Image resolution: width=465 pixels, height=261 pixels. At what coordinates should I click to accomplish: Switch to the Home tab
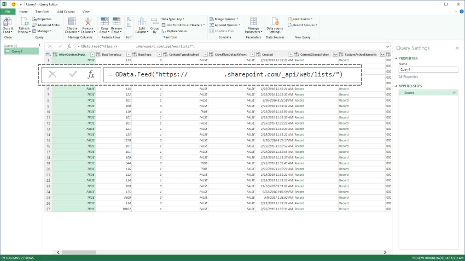[x=24, y=11]
